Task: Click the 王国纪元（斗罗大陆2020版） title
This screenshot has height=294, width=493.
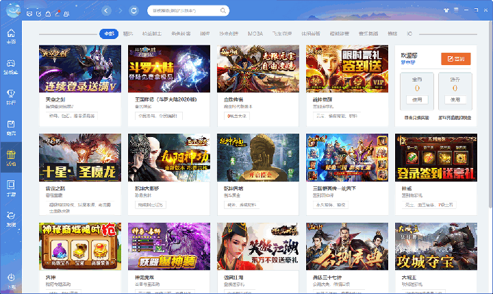Action: 166,99
